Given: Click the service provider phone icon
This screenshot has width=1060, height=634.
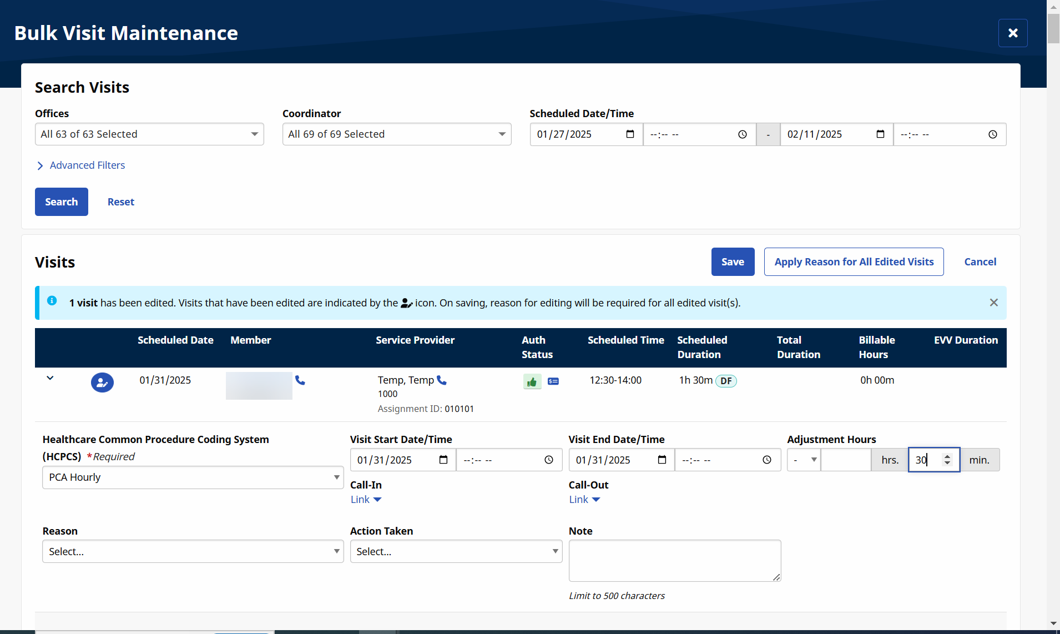Looking at the screenshot, I should click(x=442, y=380).
